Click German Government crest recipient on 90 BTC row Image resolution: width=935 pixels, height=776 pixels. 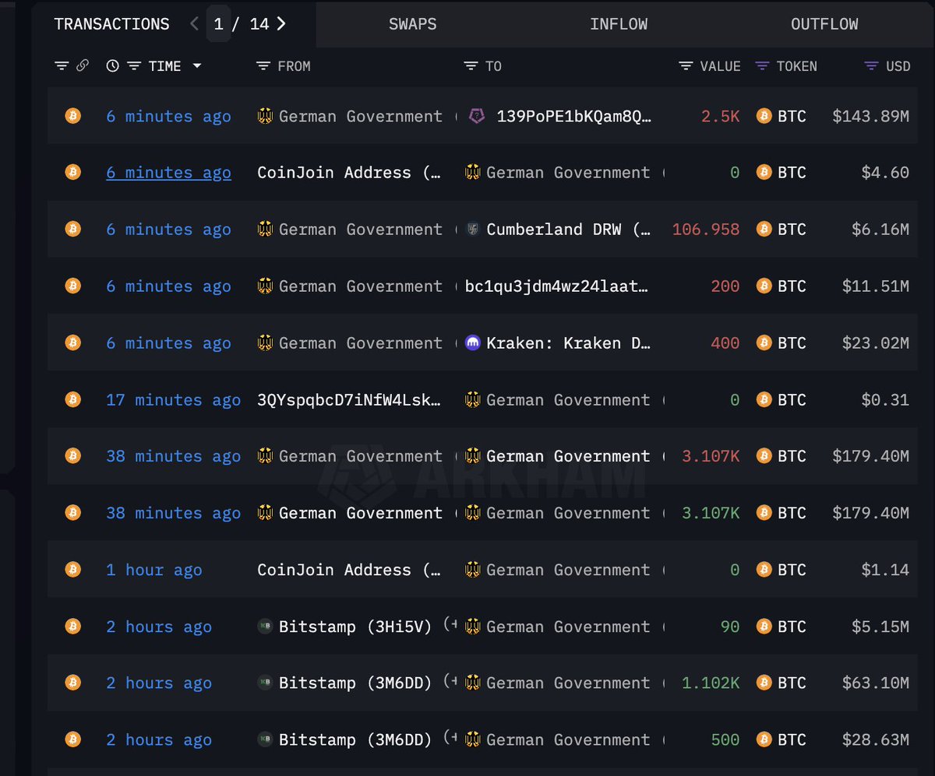472,627
